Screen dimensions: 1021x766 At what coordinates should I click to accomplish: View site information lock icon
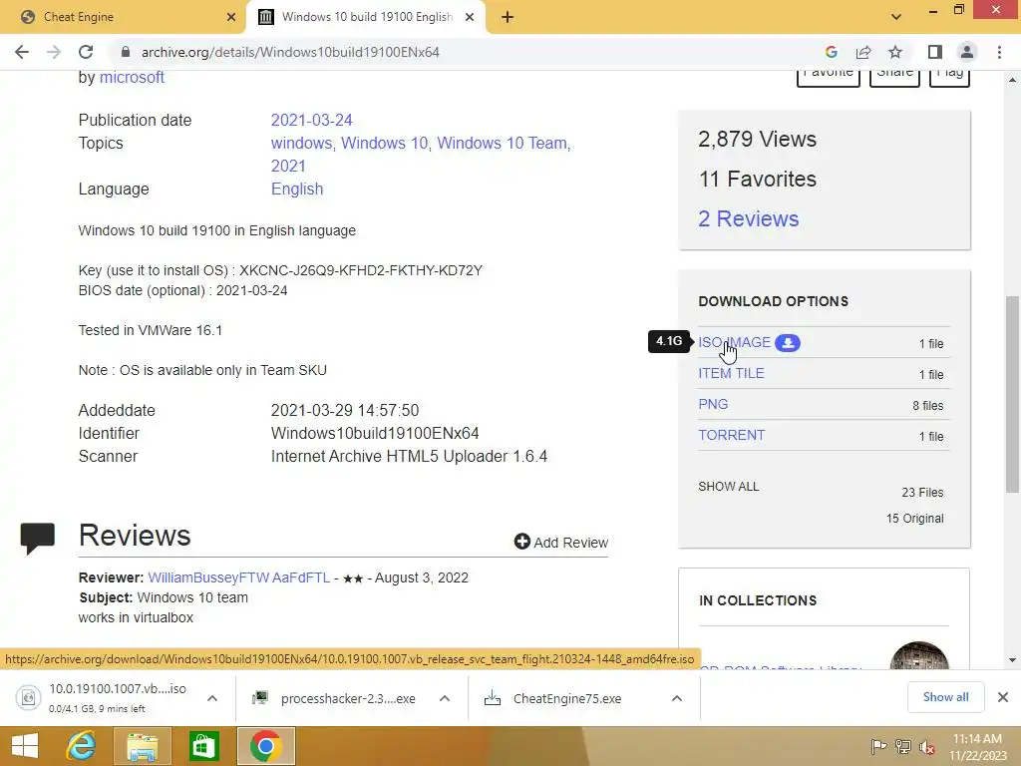tap(126, 52)
